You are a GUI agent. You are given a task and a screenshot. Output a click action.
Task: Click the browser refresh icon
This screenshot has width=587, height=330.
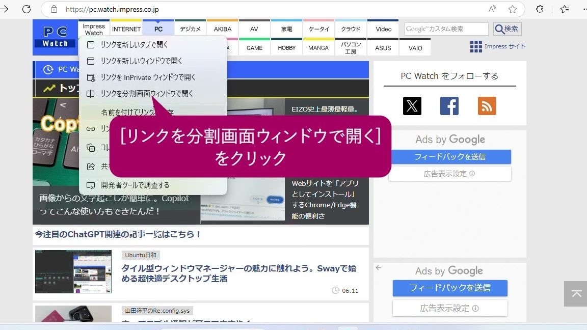[26, 9]
